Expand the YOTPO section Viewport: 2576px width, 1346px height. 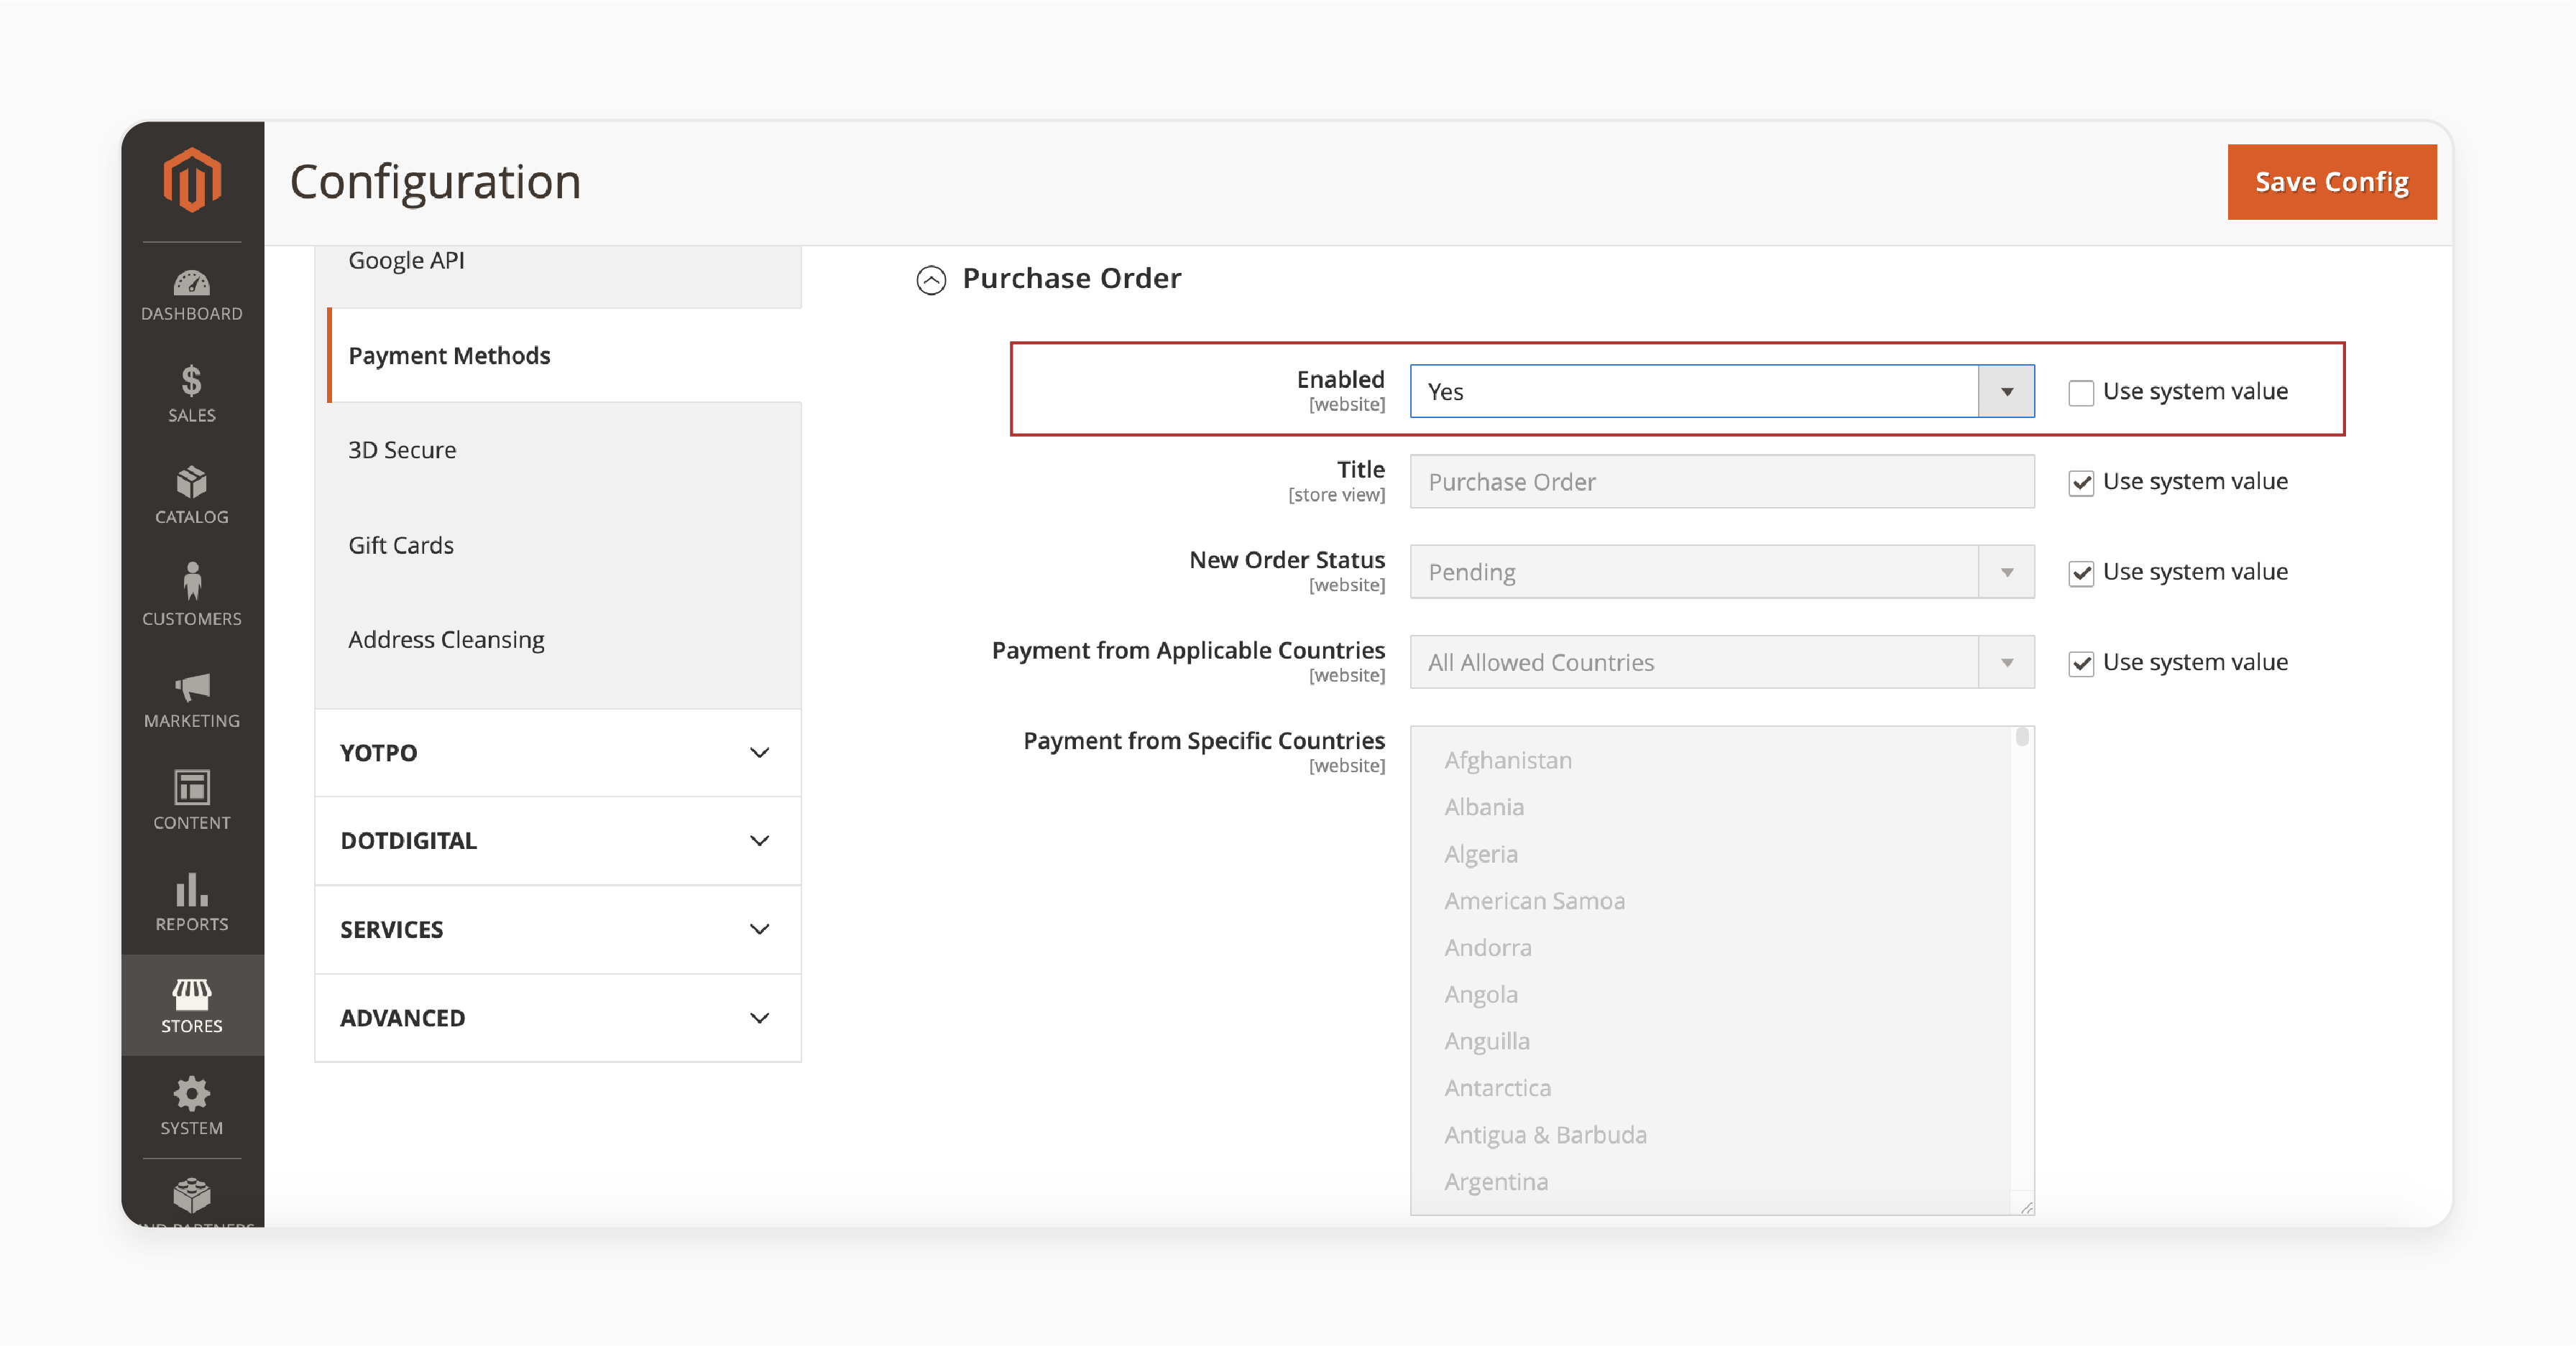[x=558, y=753]
